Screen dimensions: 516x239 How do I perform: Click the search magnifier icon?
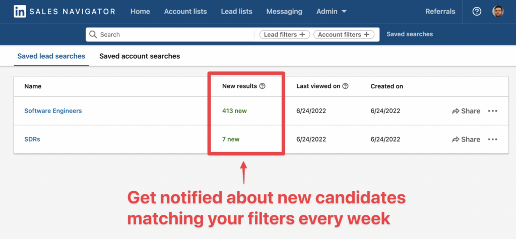pos(93,35)
